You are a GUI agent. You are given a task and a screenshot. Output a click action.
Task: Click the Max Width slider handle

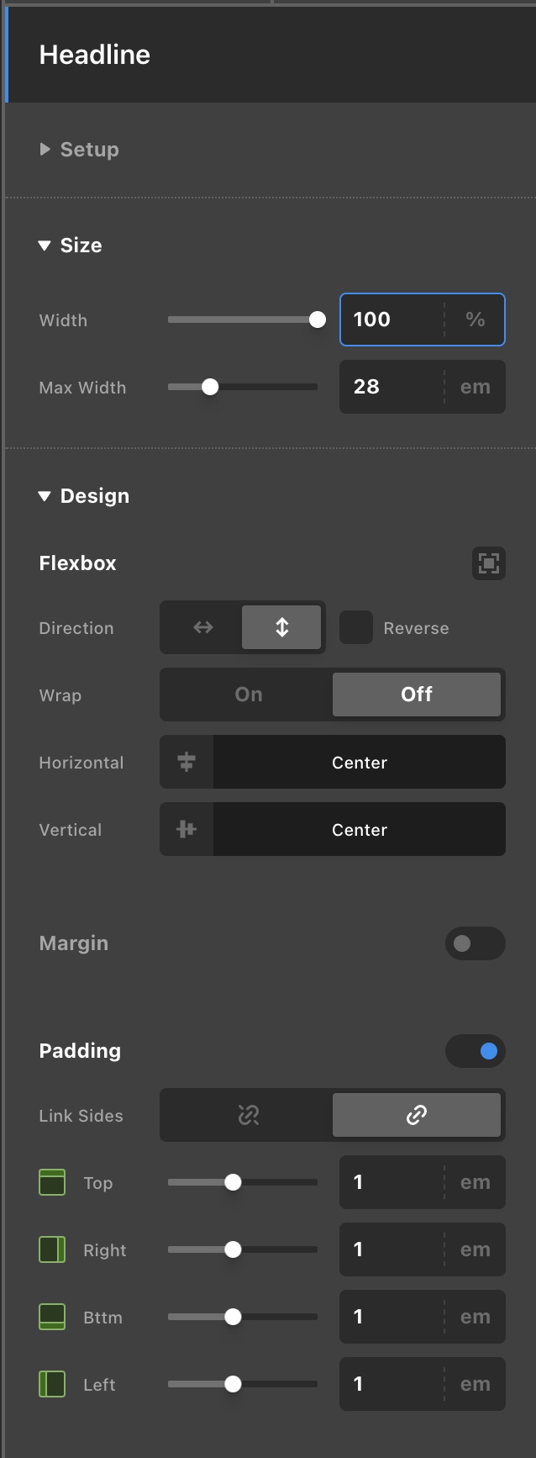click(x=210, y=387)
